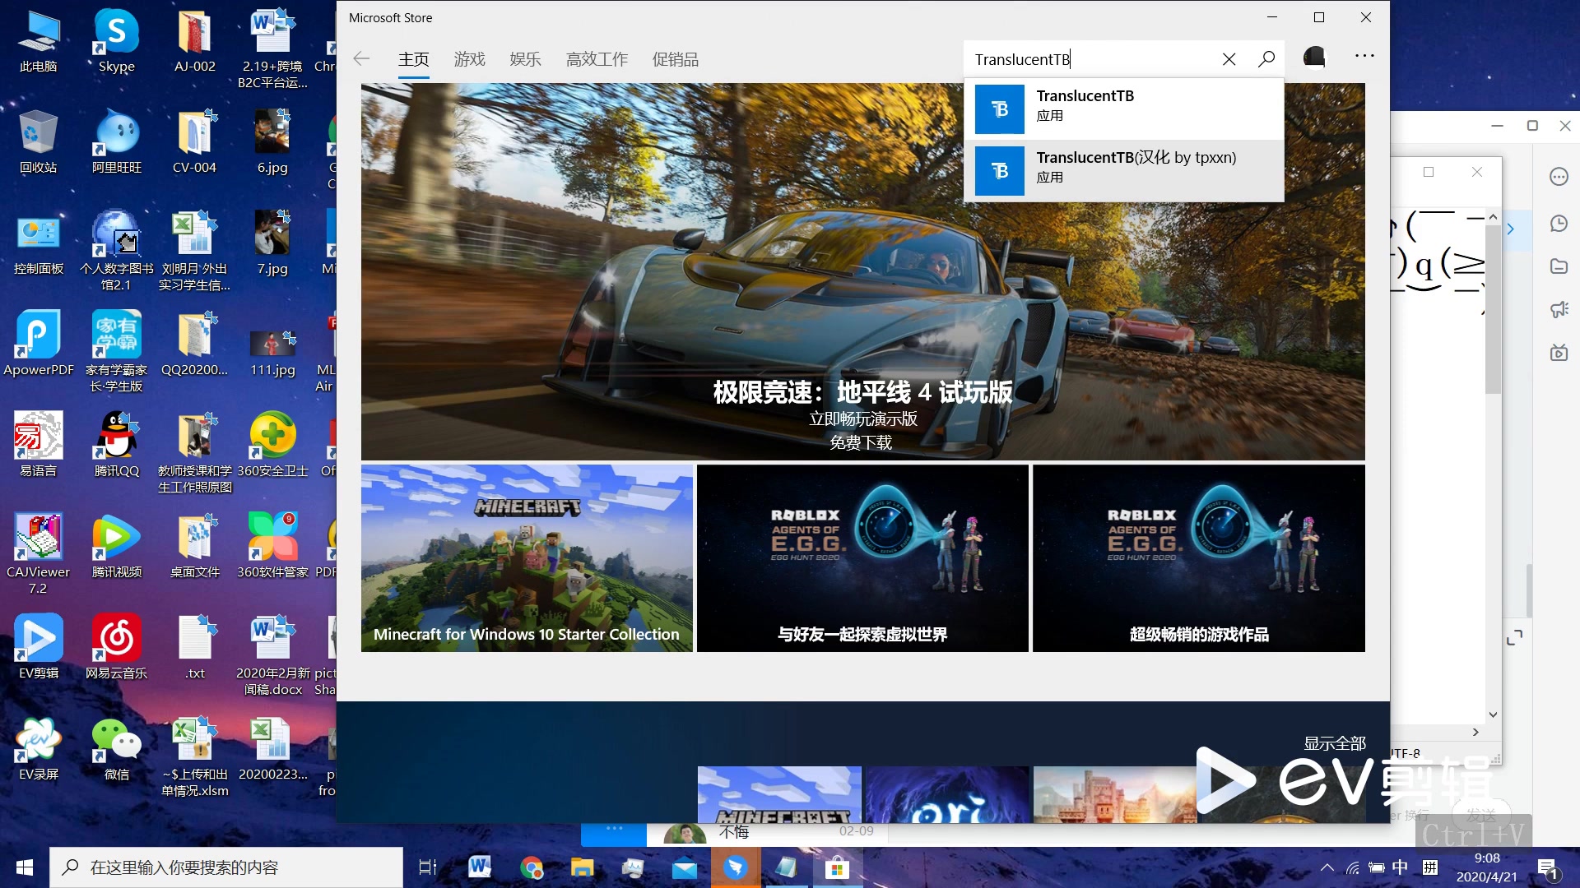Open the 促销品 tab

coord(675,59)
